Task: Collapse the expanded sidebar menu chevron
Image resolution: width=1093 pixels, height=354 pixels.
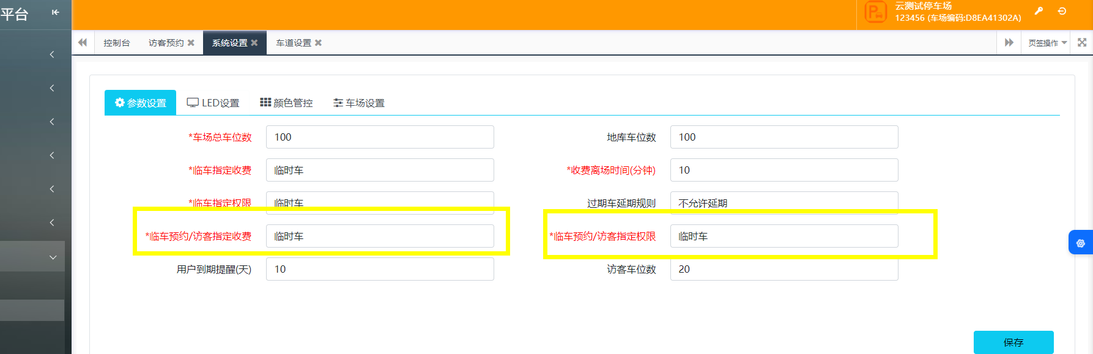Action: pyautogui.click(x=53, y=257)
